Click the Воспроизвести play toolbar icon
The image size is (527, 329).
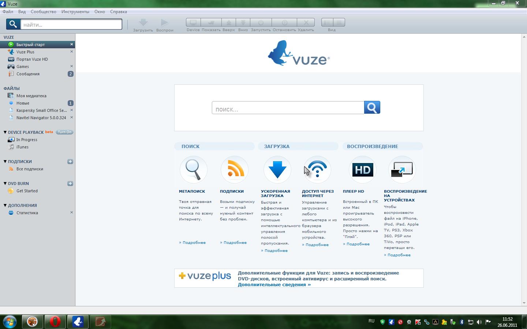point(164,22)
